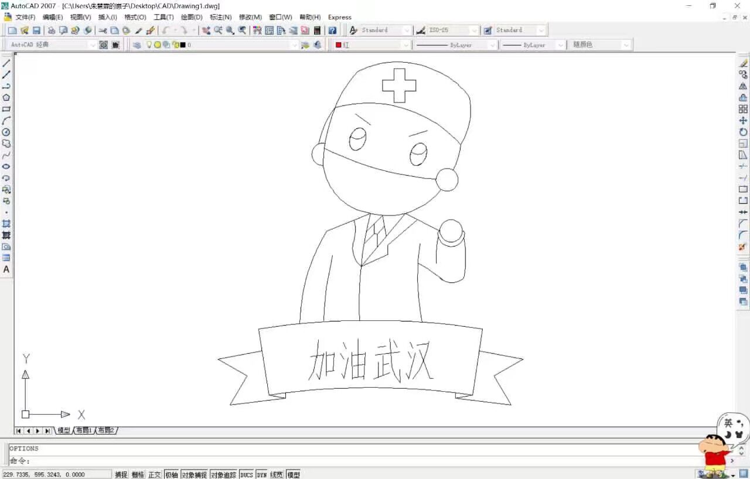Image resolution: width=750 pixels, height=479 pixels.
Task: Click the 线宽 lineweight button
Action: pos(277,474)
